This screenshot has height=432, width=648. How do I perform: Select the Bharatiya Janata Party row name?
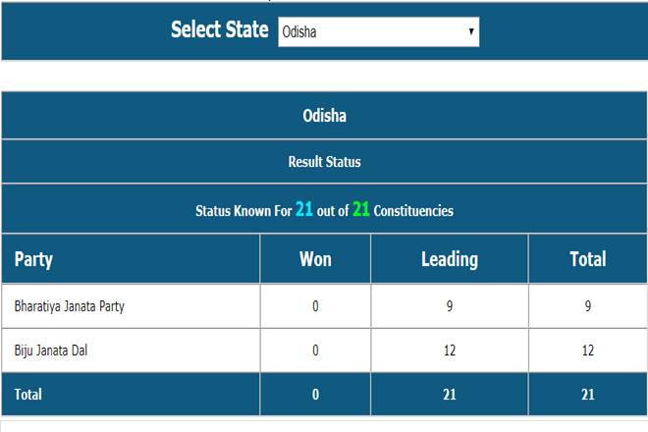[x=69, y=306]
